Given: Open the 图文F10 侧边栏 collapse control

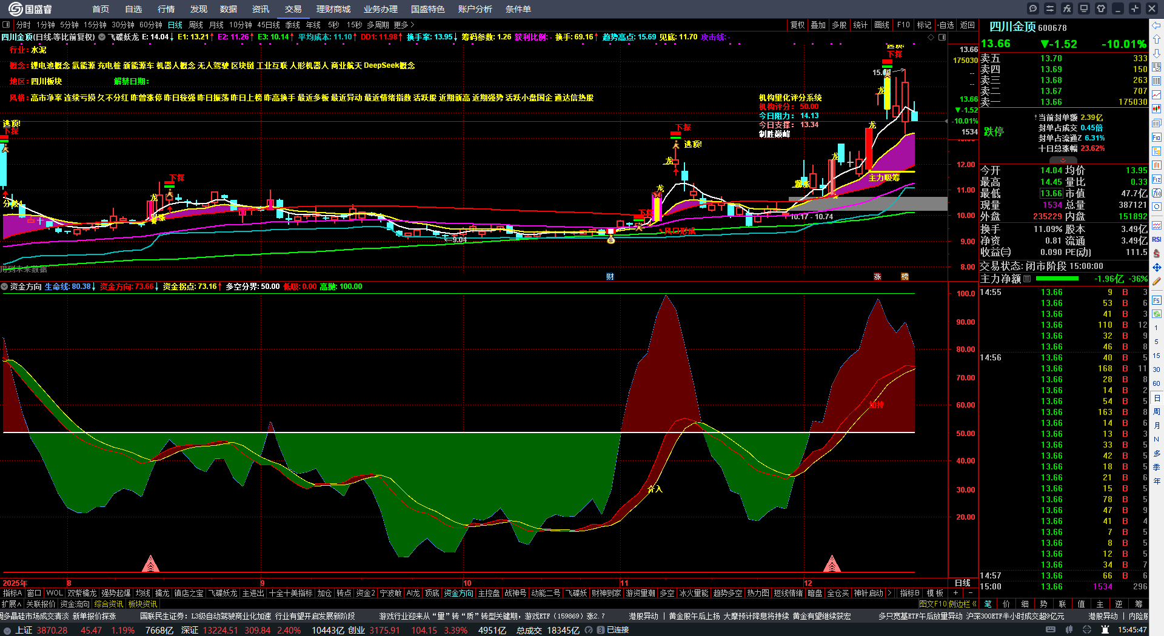Looking at the screenshot, I should pyautogui.click(x=948, y=604).
